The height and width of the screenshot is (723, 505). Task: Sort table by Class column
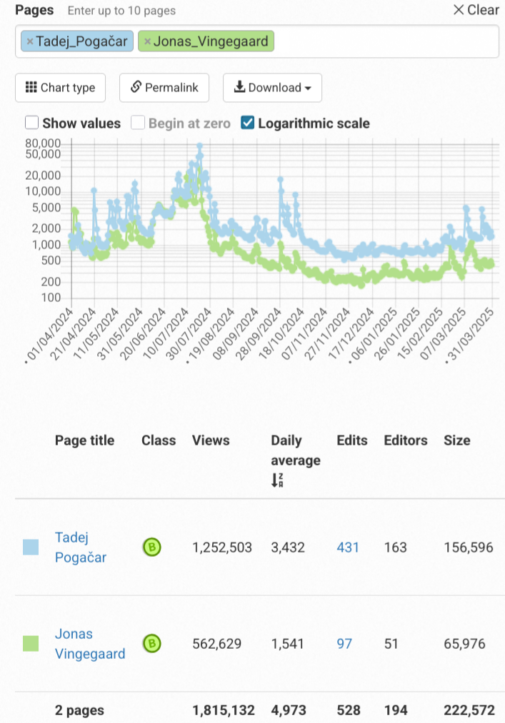click(159, 440)
